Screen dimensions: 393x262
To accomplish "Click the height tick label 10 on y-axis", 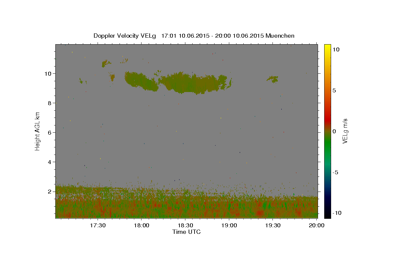I will tap(49, 74).
